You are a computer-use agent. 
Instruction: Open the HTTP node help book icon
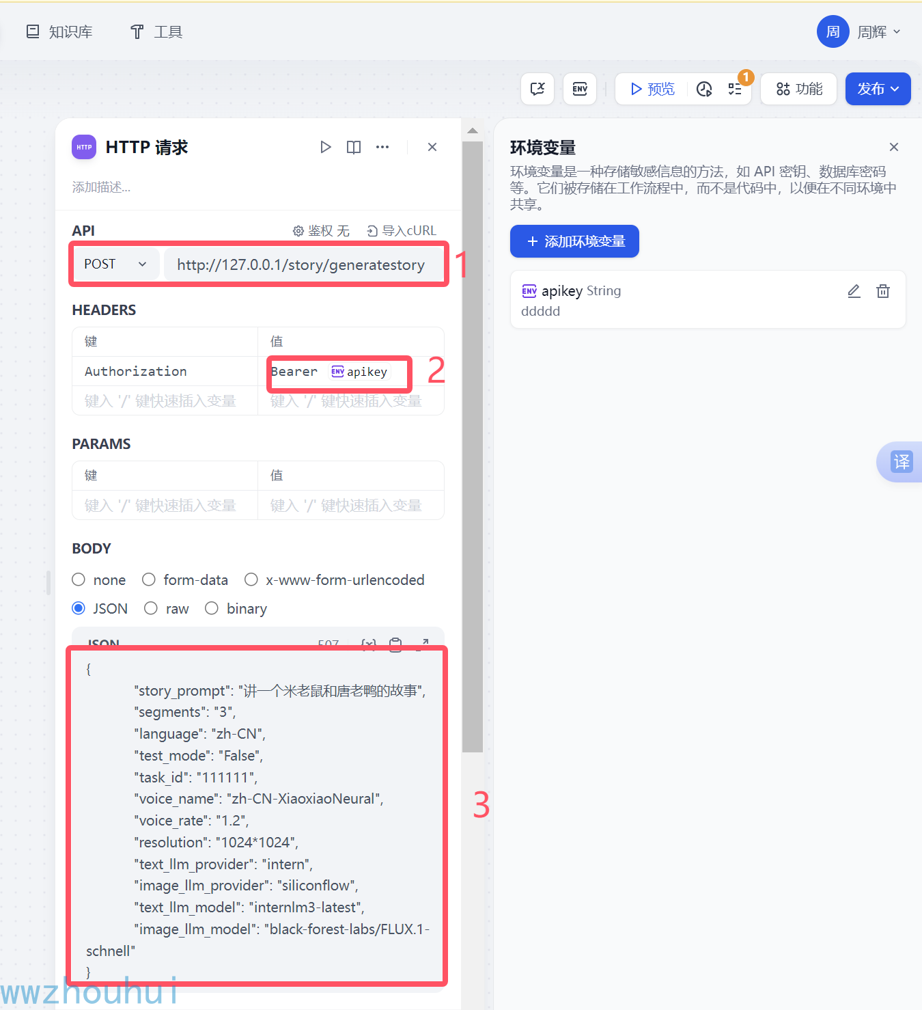(354, 147)
